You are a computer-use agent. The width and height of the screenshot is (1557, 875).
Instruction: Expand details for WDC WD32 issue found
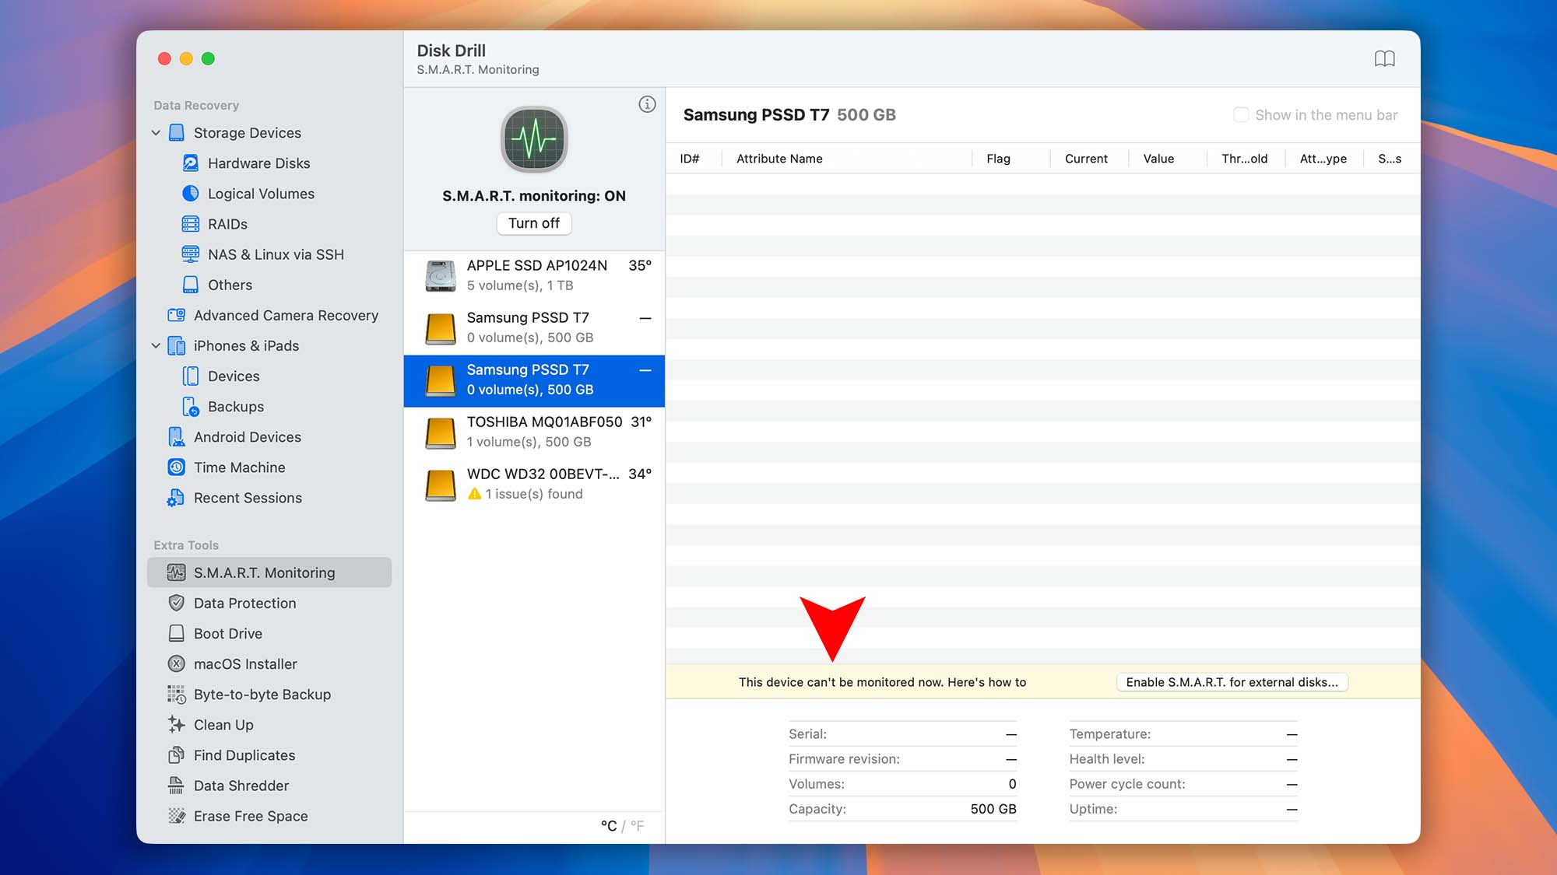coord(535,483)
